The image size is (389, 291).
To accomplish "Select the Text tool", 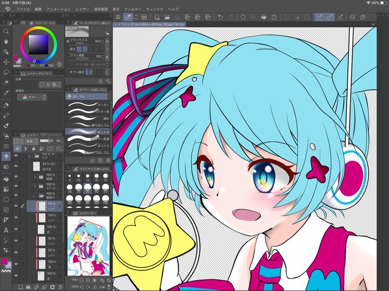I will point(6,231).
